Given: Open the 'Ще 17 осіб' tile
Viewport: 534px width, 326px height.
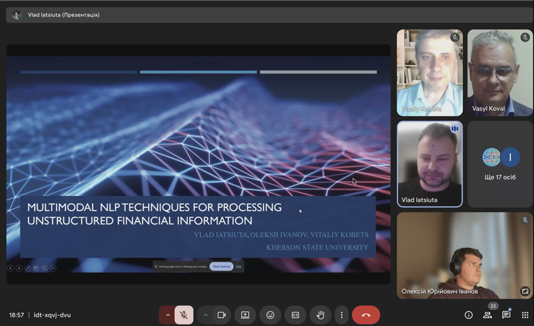Looking at the screenshot, I should pyautogui.click(x=500, y=164).
